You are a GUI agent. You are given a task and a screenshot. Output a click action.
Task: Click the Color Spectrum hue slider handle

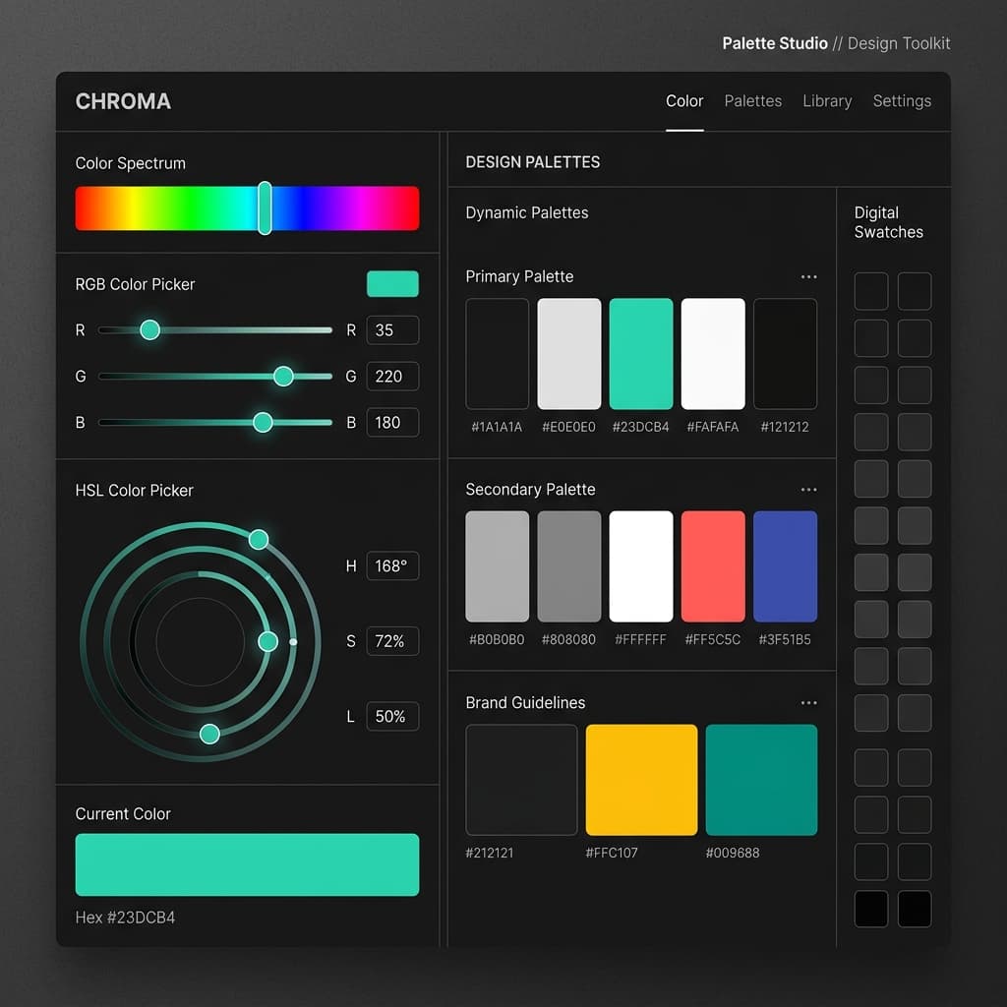pos(265,207)
